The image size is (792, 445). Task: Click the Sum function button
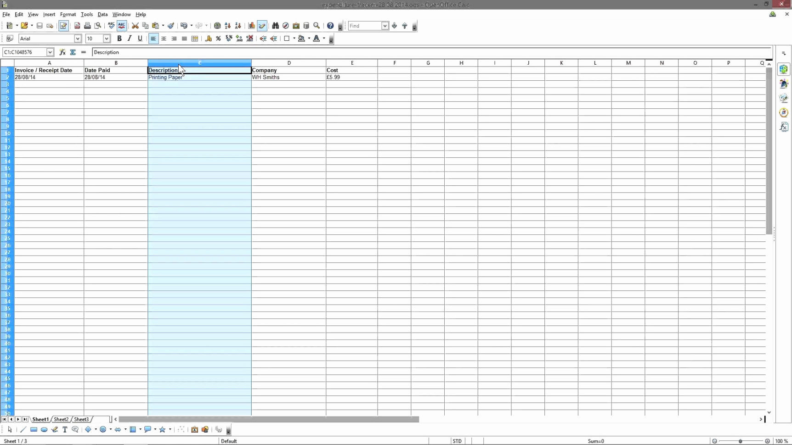(x=73, y=52)
